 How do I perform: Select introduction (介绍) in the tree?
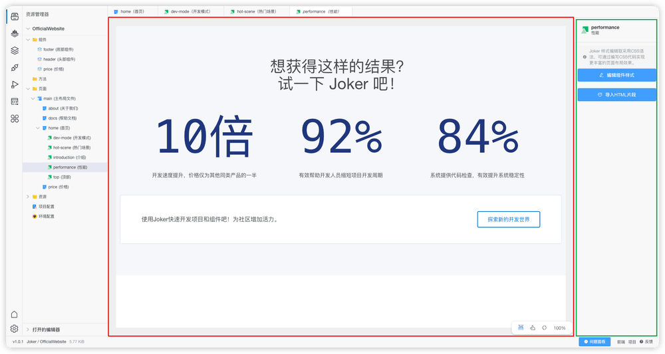point(69,157)
